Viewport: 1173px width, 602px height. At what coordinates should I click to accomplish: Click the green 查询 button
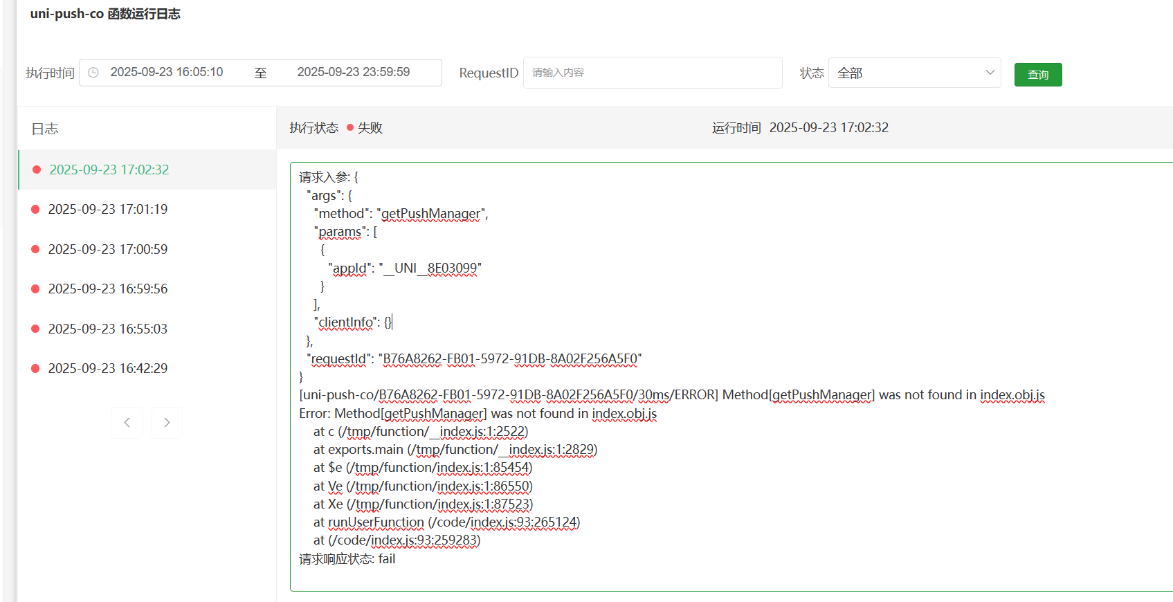1038,75
